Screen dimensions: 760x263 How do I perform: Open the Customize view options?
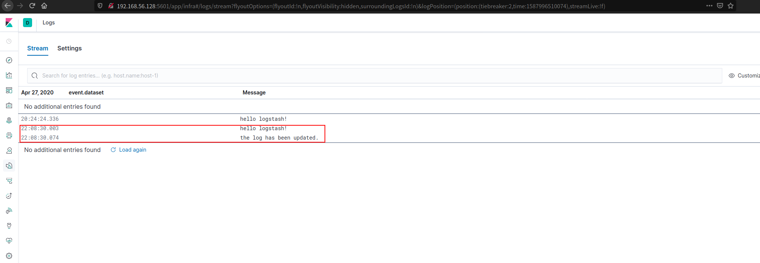744,76
